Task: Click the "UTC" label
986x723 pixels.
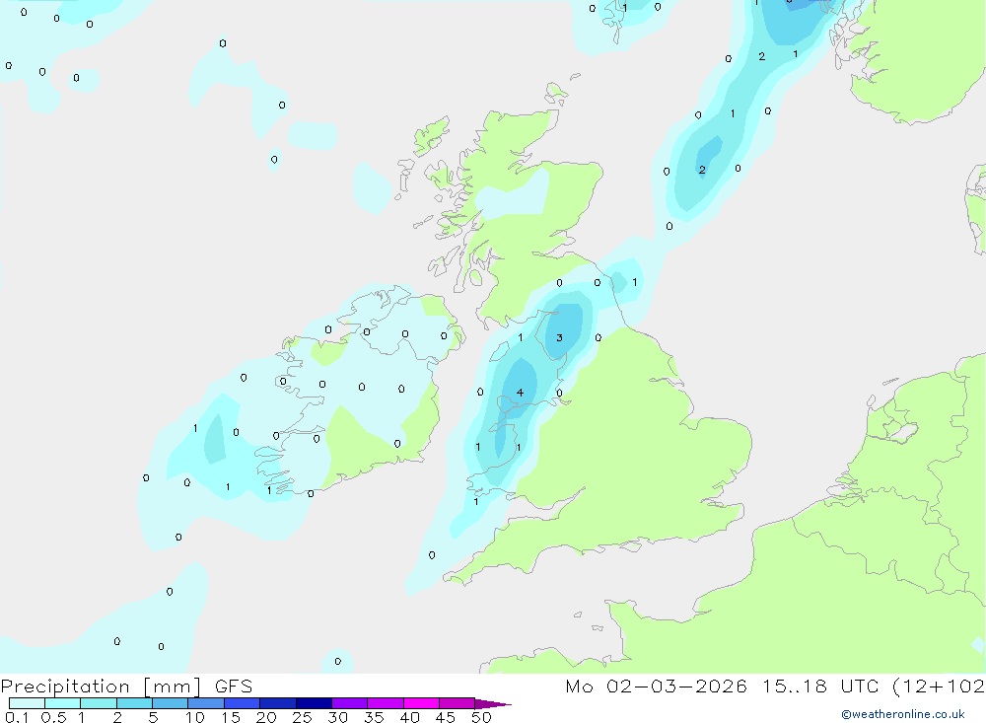Action: click(860, 686)
